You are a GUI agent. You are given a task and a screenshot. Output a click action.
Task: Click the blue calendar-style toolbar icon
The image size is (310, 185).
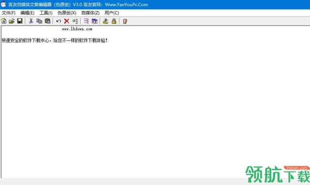coord(94,21)
